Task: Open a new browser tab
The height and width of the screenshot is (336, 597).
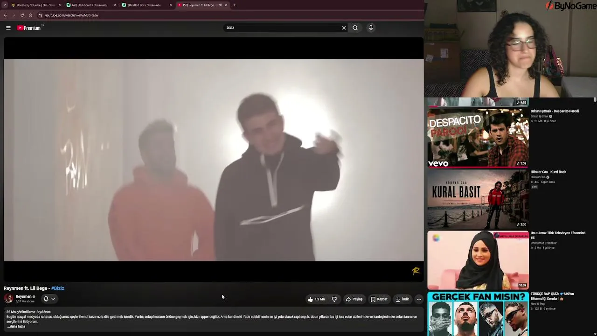Action: 235,5
